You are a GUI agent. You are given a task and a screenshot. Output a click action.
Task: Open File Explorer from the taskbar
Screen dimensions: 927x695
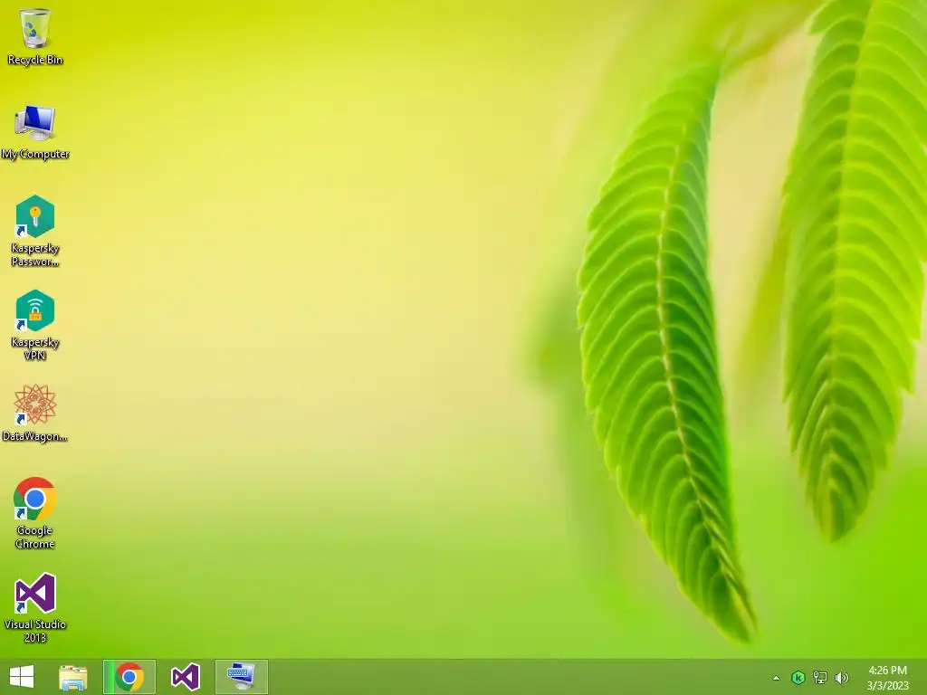pyautogui.click(x=73, y=677)
